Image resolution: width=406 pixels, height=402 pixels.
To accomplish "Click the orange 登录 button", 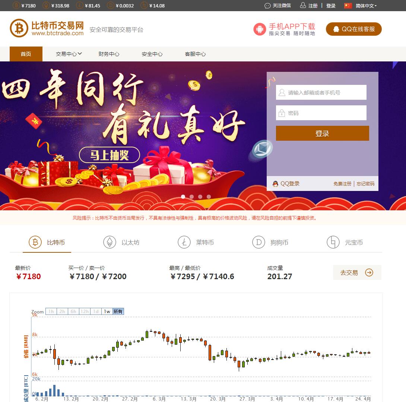I will 322,134.
